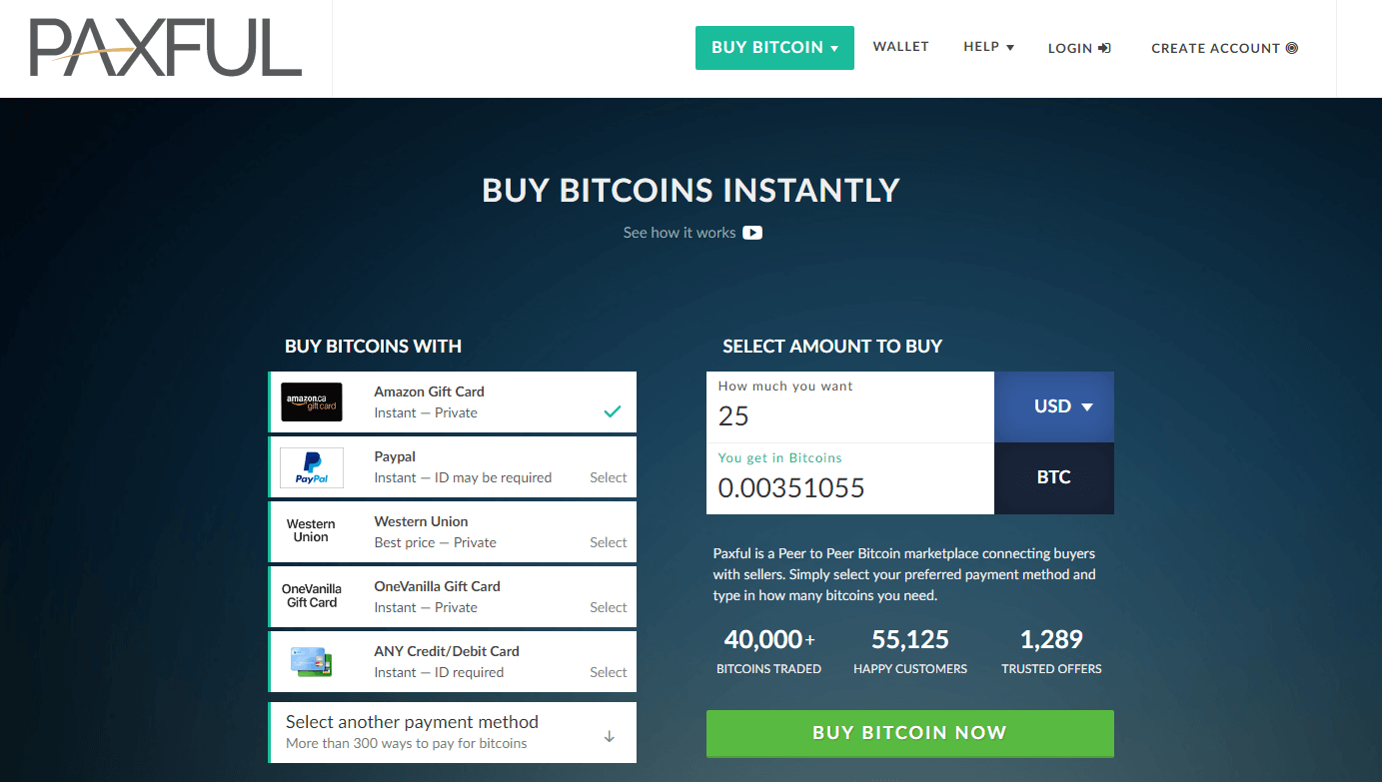
Task: Click the Amazon gift card logo
Action: pyautogui.click(x=312, y=402)
